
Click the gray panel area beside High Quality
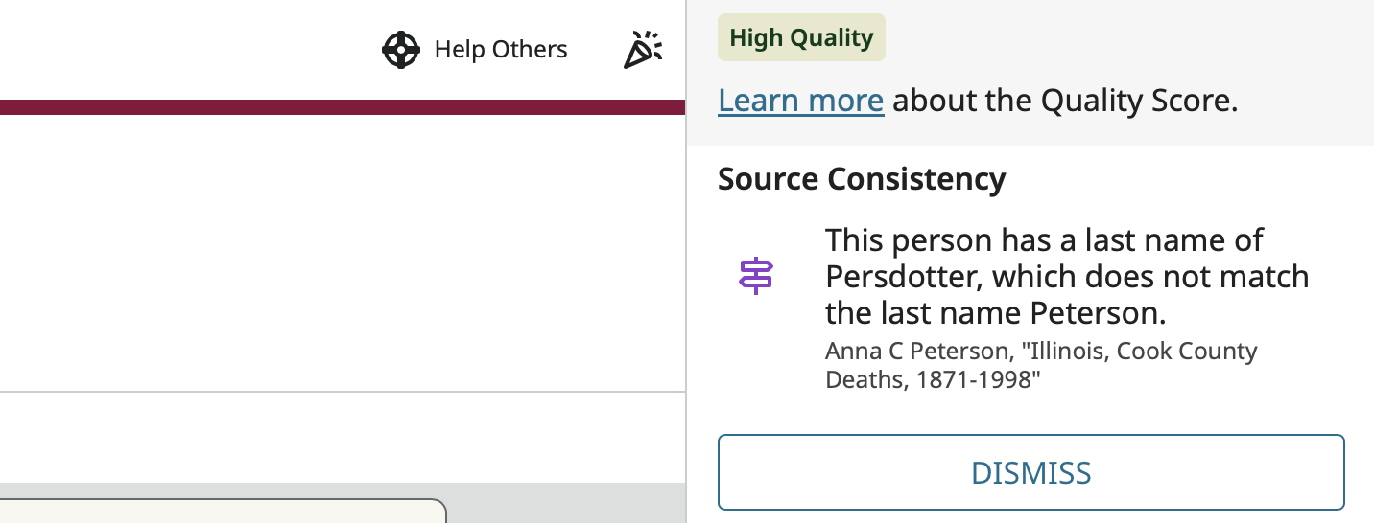click(x=1123, y=38)
